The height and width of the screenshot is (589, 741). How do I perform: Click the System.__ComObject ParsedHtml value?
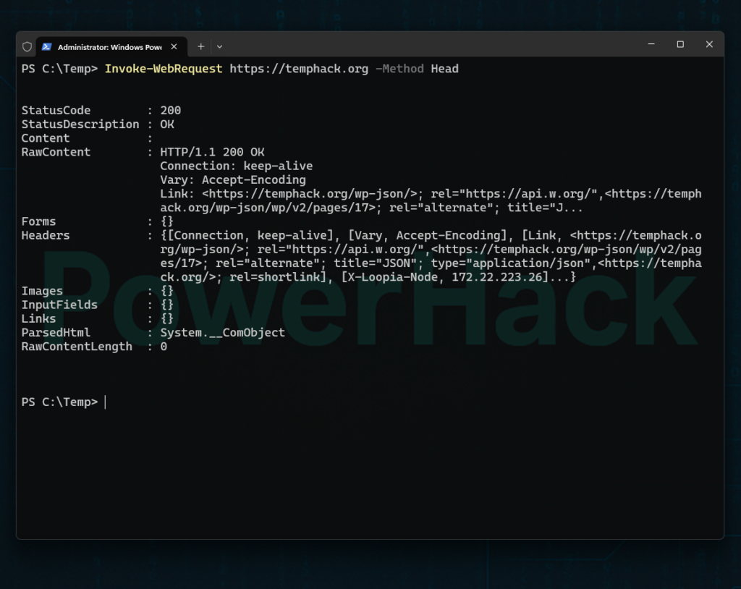(222, 333)
